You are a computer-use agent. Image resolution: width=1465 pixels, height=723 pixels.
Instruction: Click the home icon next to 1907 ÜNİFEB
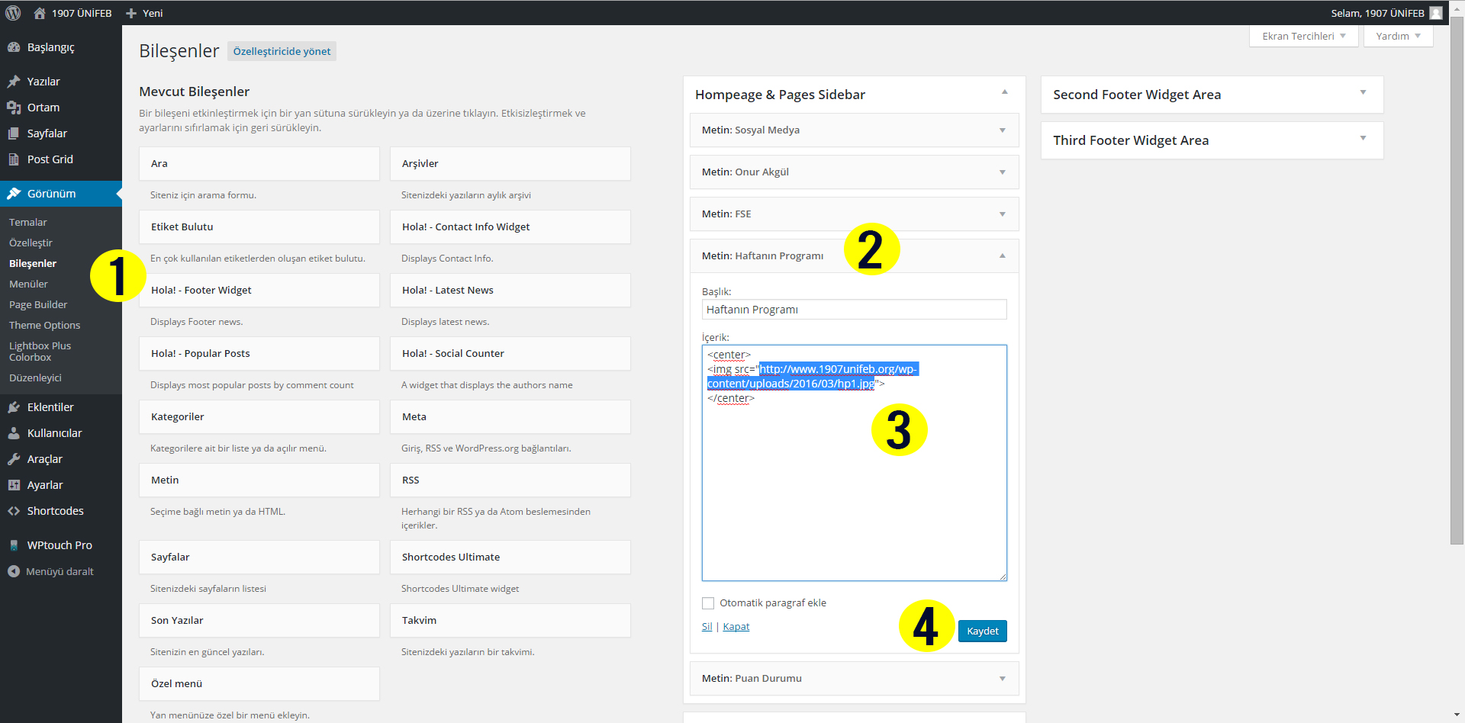coord(40,13)
